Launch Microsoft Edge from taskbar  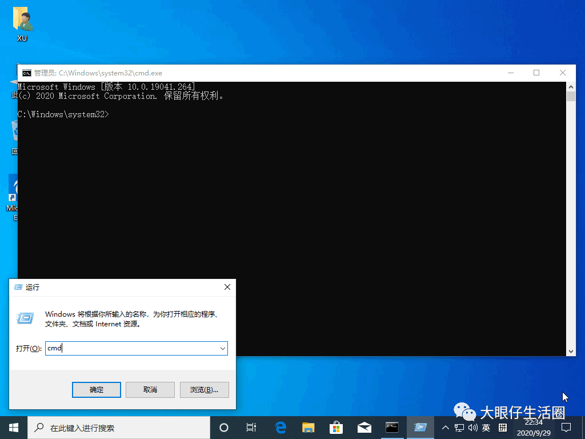pos(280,428)
